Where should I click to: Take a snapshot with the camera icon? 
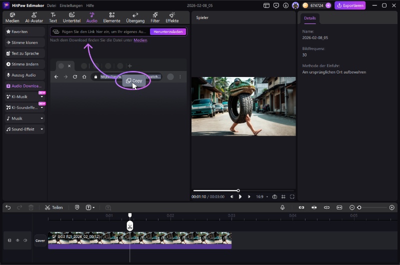[274, 197]
